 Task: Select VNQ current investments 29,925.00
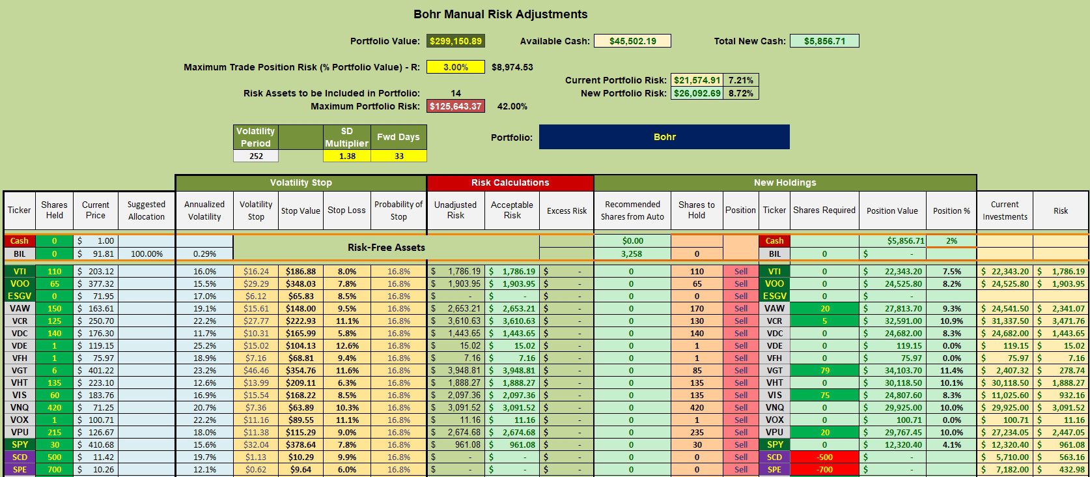1005,408
